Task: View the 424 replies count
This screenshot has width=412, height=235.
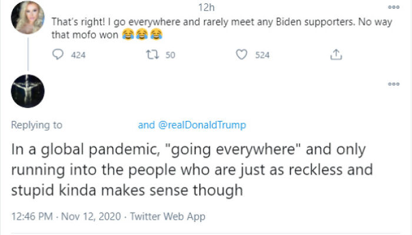Action: 78,55
